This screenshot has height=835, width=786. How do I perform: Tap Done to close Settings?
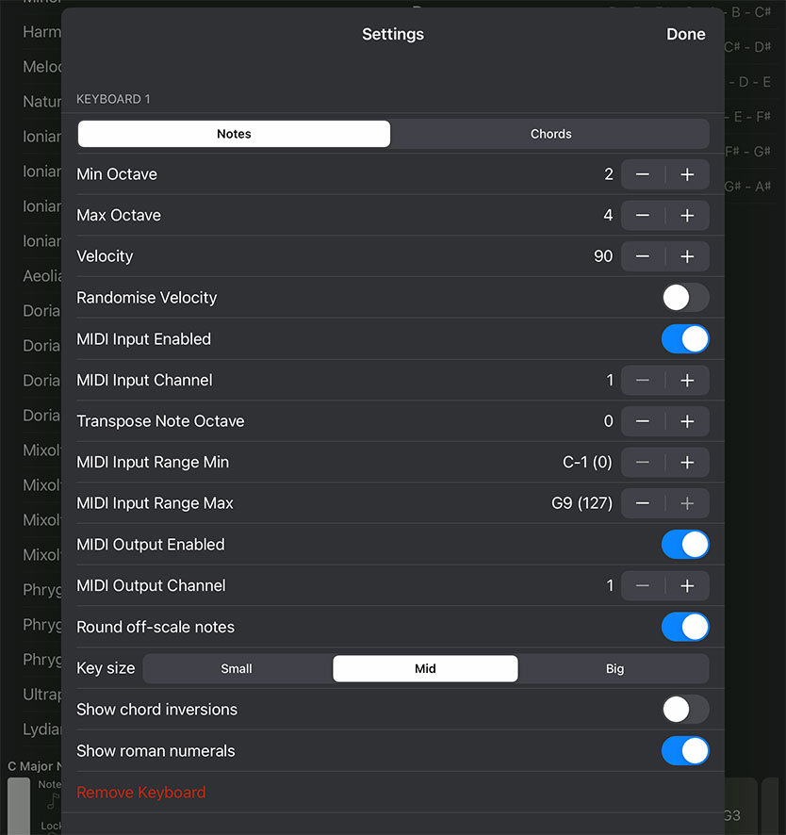pyautogui.click(x=685, y=34)
